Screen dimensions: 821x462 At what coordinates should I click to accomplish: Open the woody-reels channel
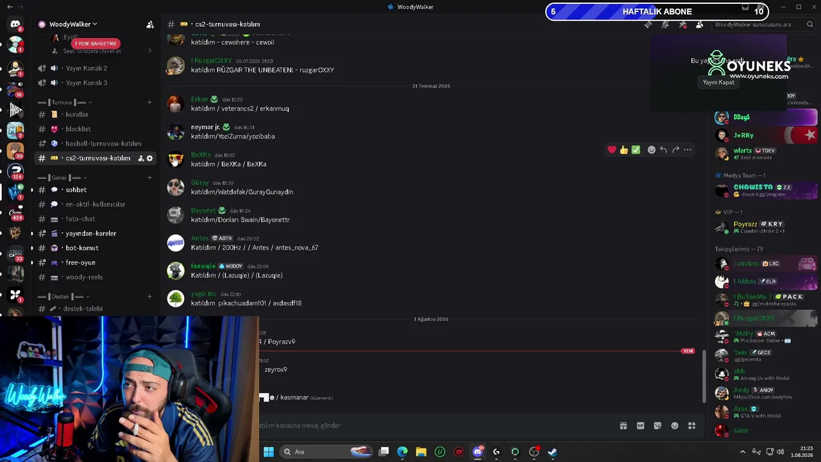pos(96,277)
